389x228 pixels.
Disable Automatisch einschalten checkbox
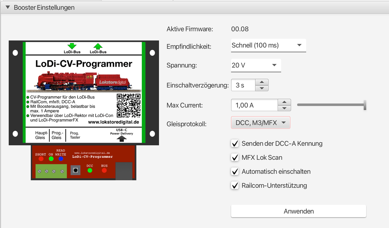click(x=235, y=171)
